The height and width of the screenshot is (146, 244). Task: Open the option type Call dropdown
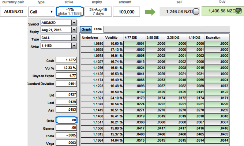coord(42,12)
